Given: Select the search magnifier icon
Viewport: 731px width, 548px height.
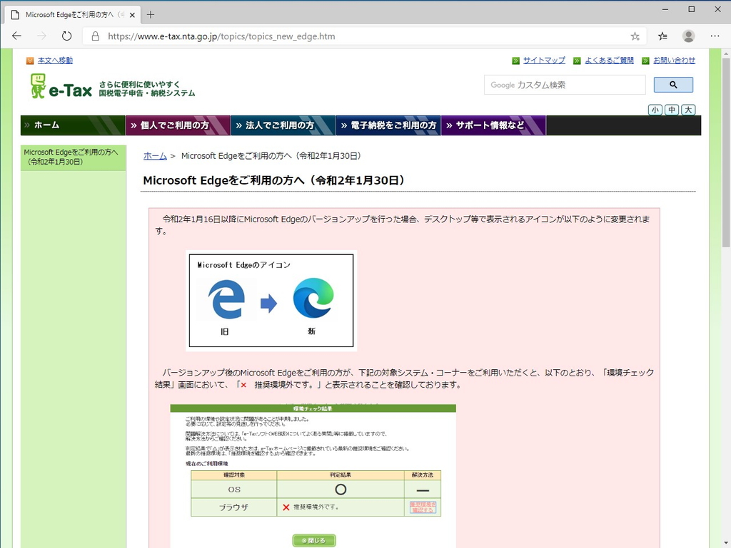Looking at the screenshot, I should [x=673, y=85].
